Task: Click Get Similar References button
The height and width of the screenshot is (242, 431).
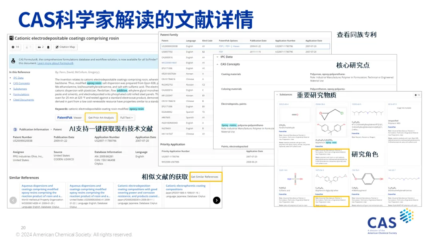Action: coord(205,177)
